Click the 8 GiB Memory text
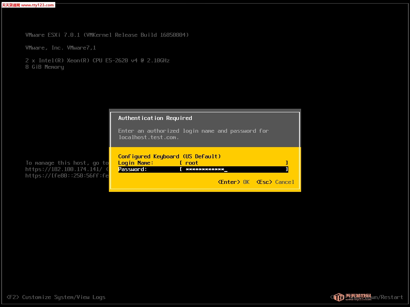The height and width of the screenshot is (307, 410). click(44, 67)
